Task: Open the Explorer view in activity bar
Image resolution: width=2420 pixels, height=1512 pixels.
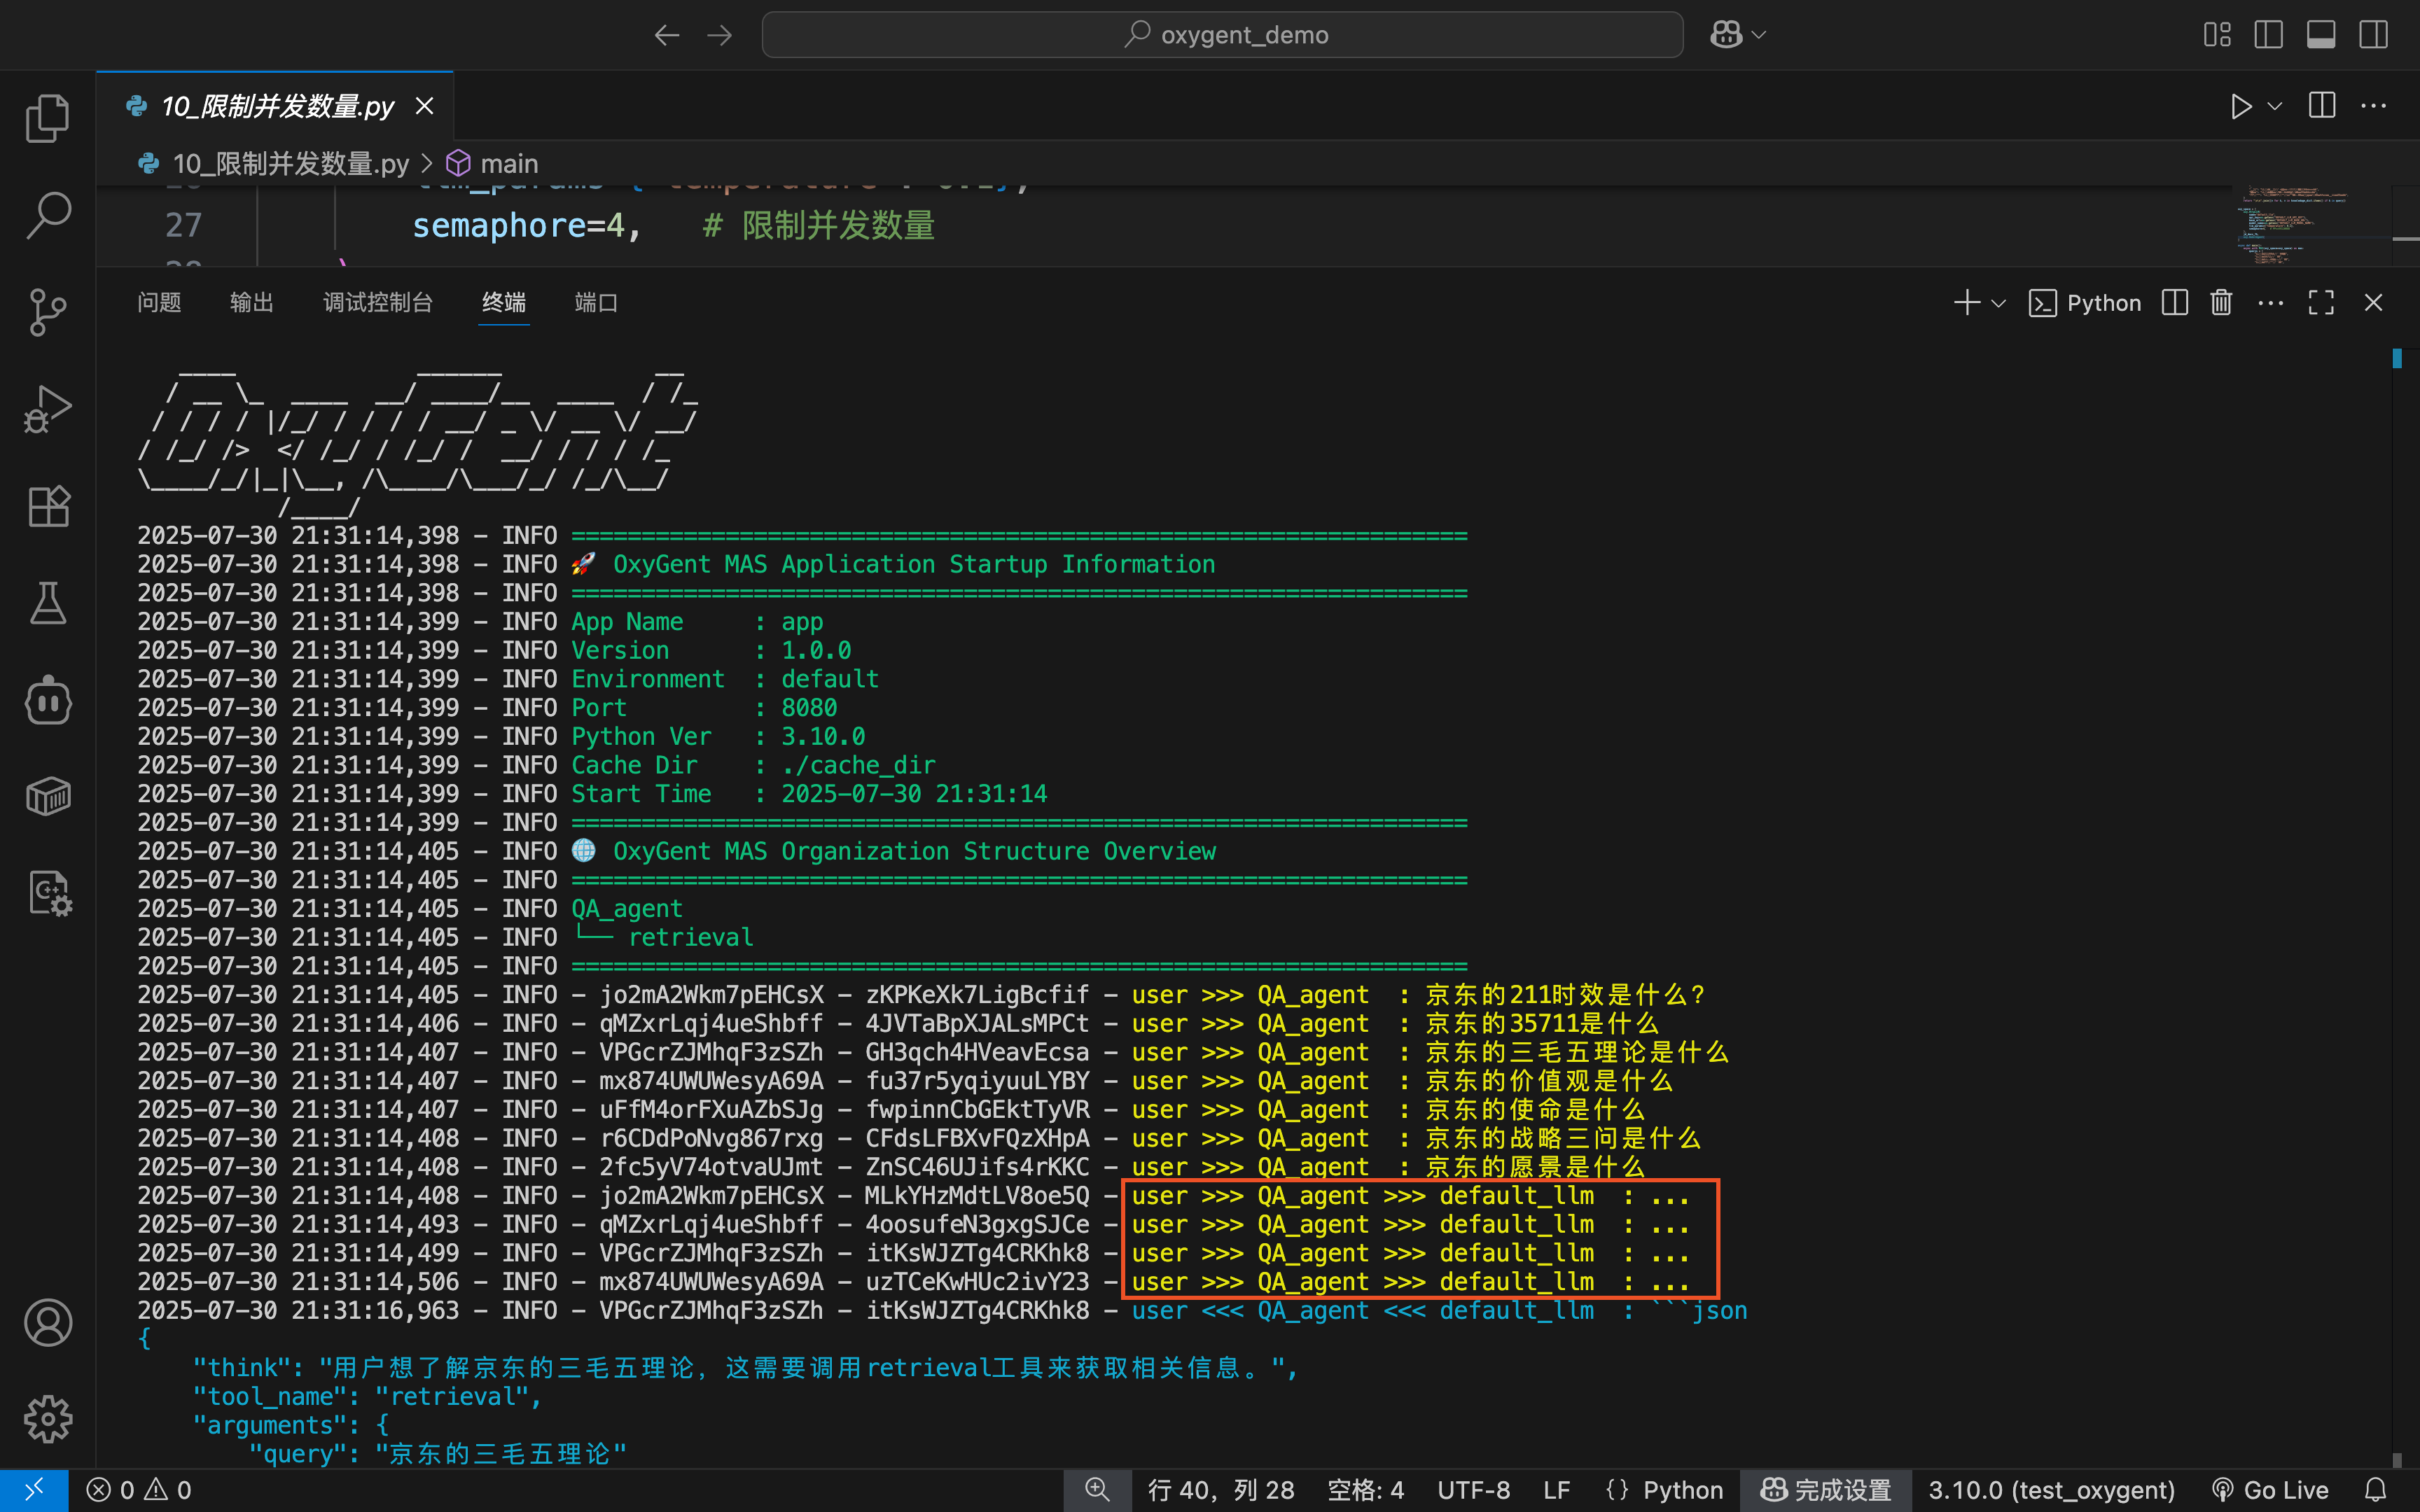Action: tap(47, 118)
